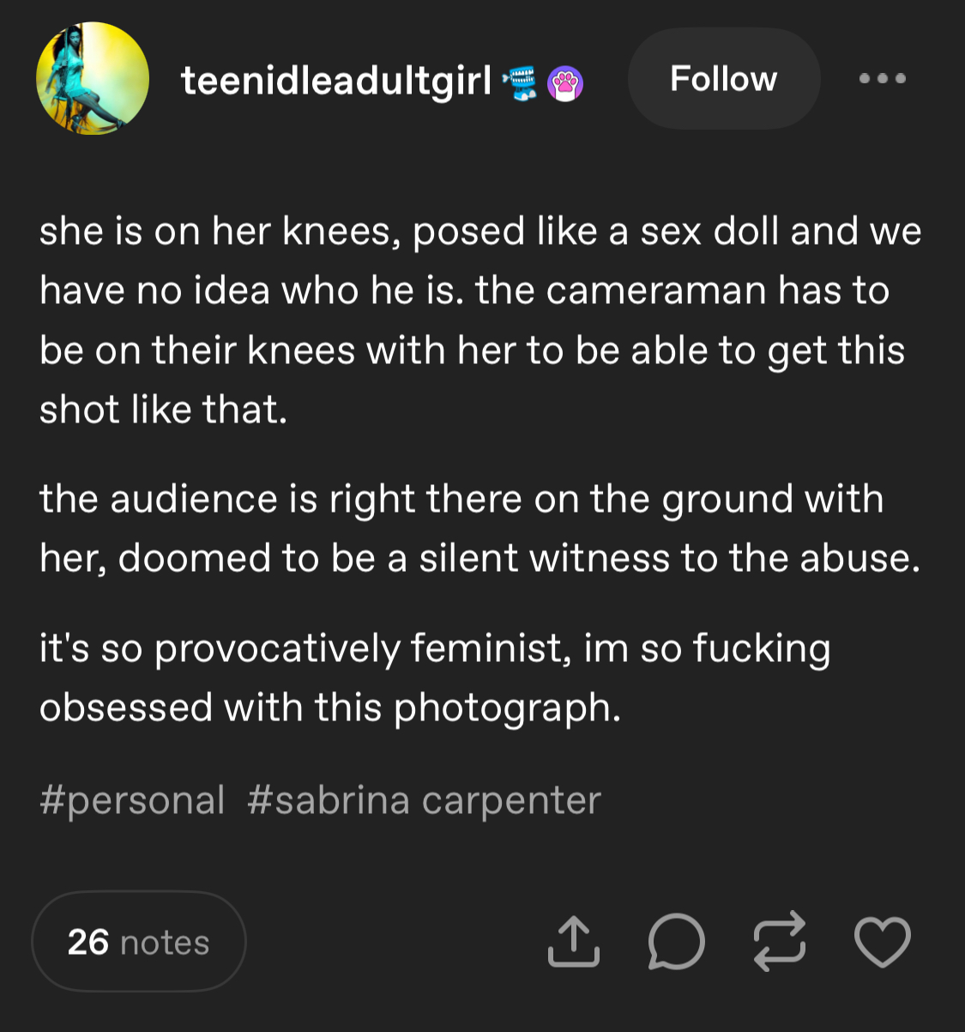Image resolution: width=965 pixels, height=1032 pixels.
Task: Click the paragraph starting "she is on her knees"
Action: [x=480, y=320]
